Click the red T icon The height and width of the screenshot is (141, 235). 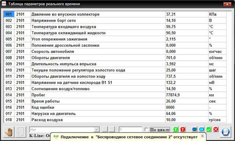point(183,130)
